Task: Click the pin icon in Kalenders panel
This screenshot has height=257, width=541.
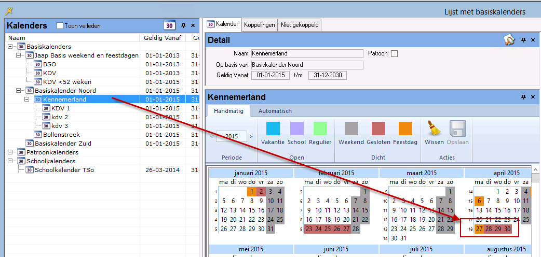Action: tap(183, 25)
